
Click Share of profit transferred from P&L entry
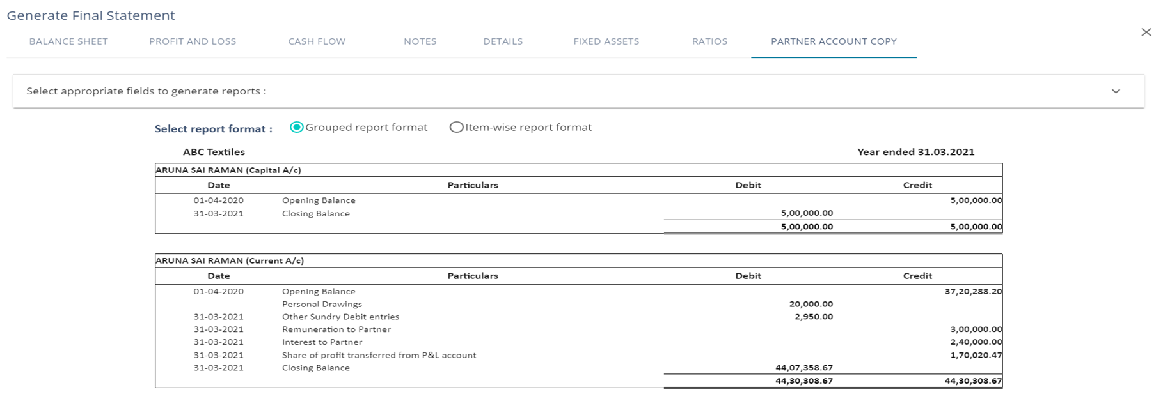pyautogui.click(x=379, y=355)
